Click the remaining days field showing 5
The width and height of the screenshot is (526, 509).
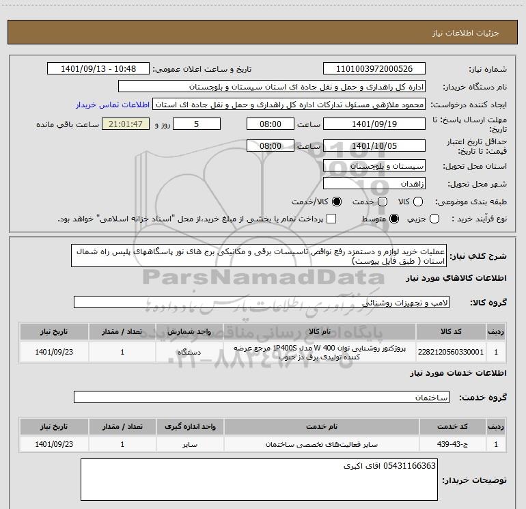(197, 124)
